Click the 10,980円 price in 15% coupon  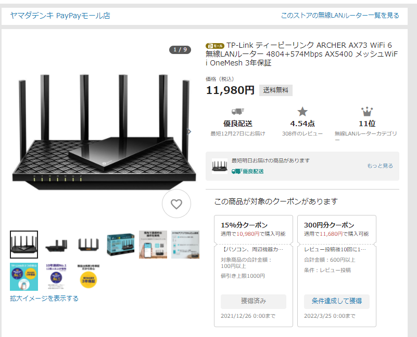click(x=248, y=234)
